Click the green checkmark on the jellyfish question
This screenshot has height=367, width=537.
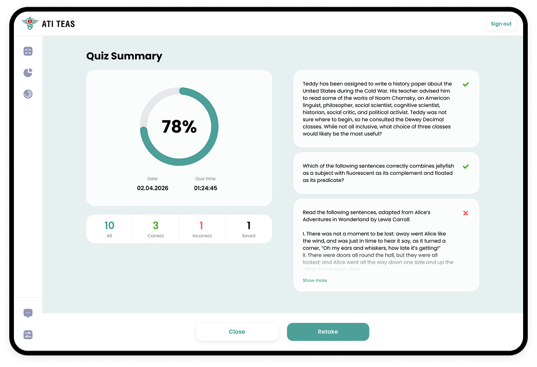466,167
